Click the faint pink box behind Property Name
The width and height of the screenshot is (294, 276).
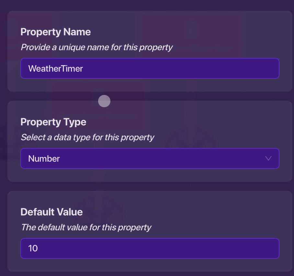point(191,32)
